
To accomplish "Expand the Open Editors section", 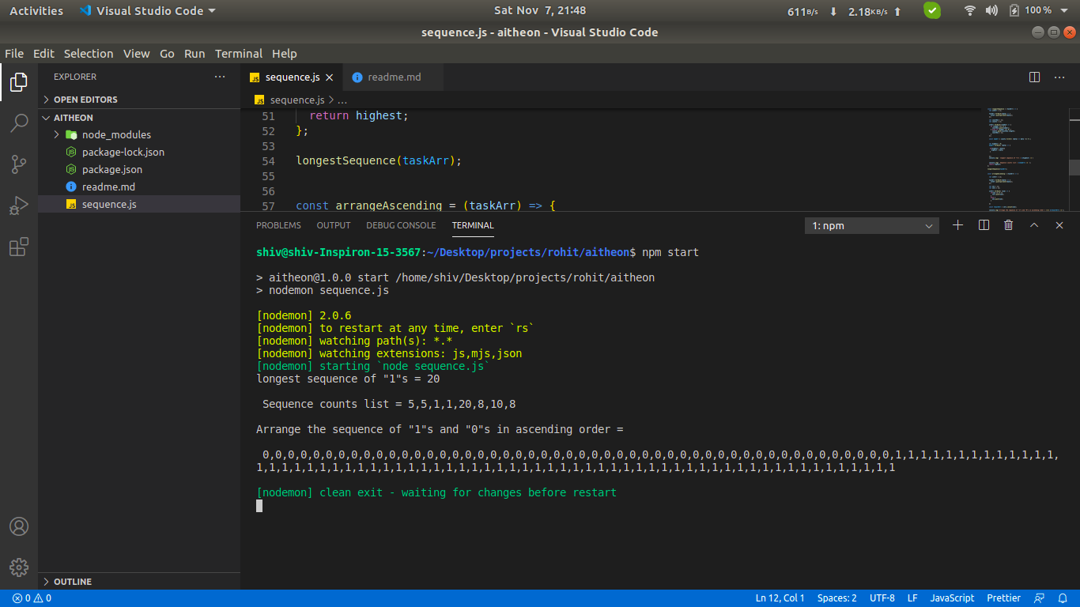I will tap(139, 100).
